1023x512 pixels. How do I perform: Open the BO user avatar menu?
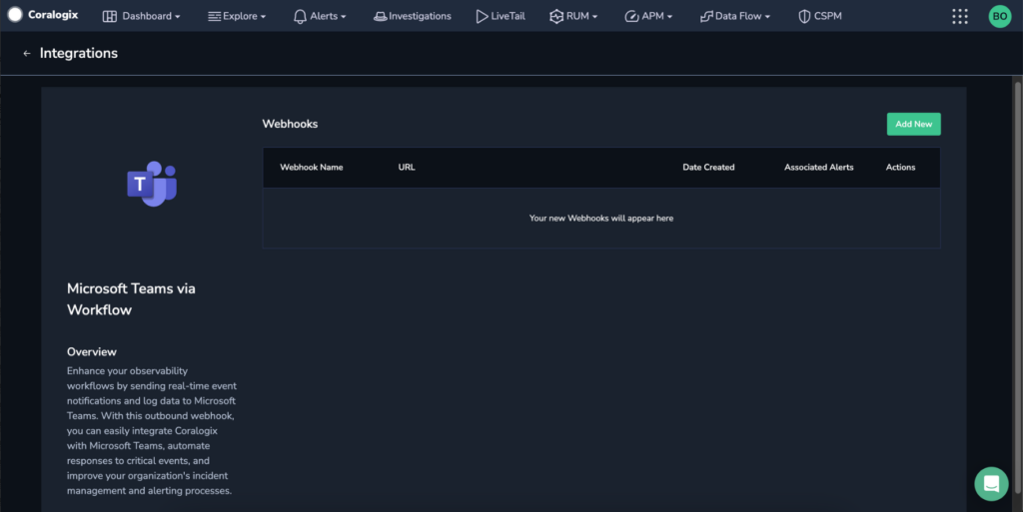point(999,16)
